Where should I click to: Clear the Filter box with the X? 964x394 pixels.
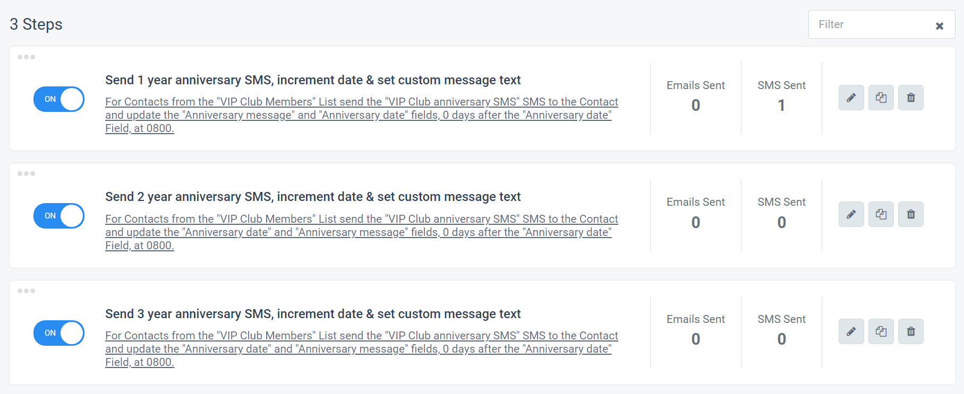pyautogui.click(x=940, y=26)
